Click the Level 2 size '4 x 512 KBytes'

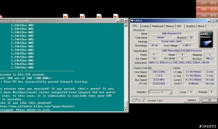(193, 80)
